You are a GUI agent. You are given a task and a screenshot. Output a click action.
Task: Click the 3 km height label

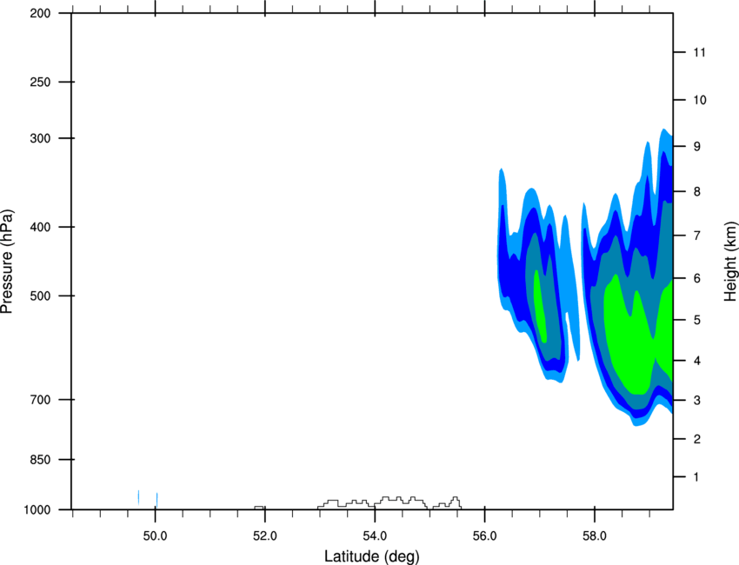696,401
